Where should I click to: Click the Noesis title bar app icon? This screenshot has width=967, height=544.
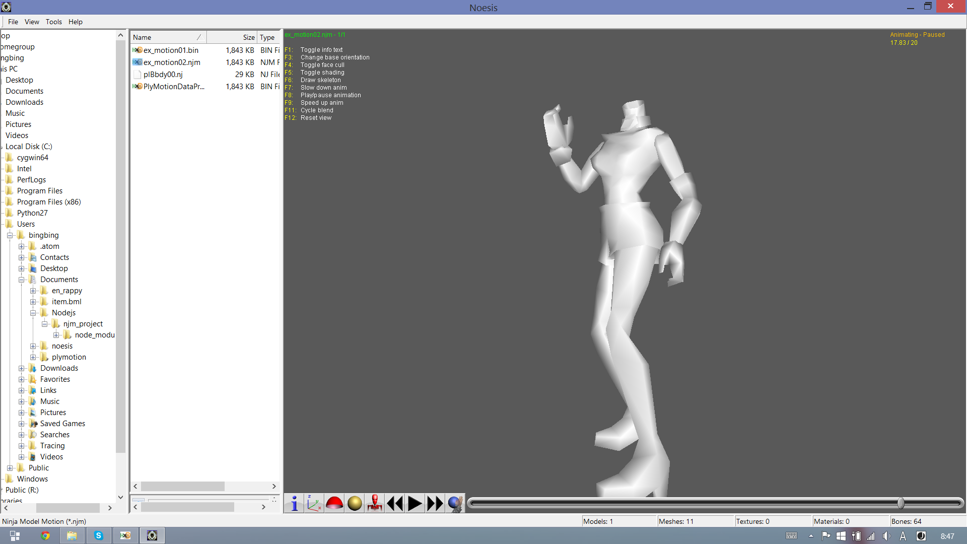[6, 7]
